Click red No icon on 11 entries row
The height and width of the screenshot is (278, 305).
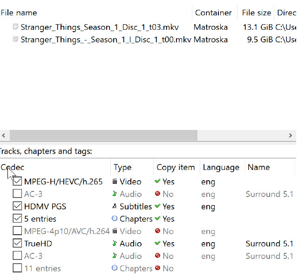click(158, 269)
